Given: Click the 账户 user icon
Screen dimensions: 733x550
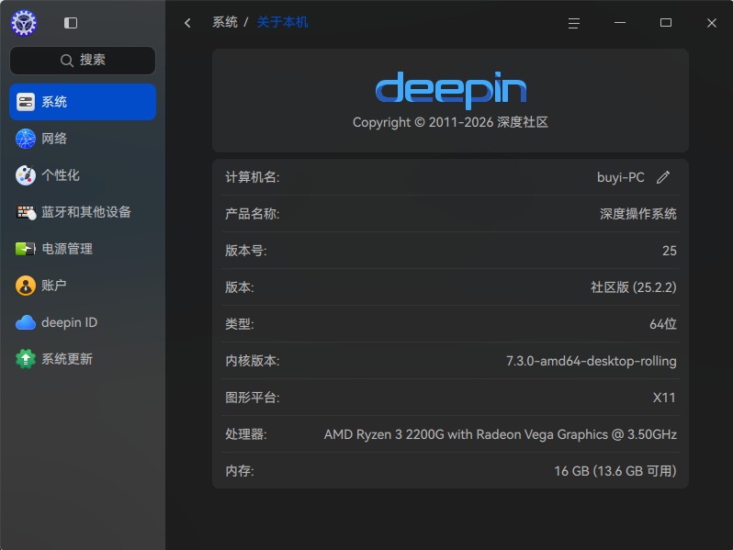Looking at the screenshot, I should [26, 286].
